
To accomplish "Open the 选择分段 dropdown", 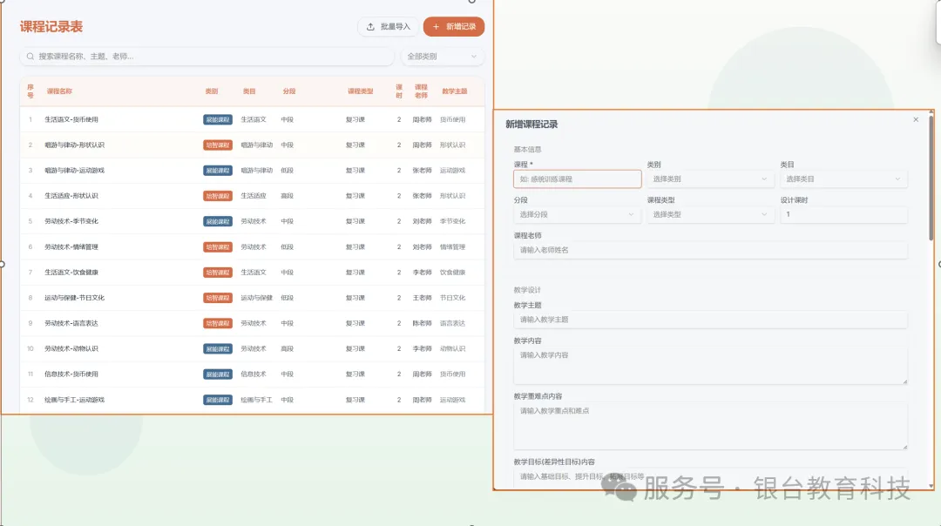I will (x=578, y=214).
